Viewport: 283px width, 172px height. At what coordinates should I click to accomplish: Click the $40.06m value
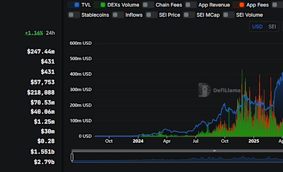click(42, 112)
